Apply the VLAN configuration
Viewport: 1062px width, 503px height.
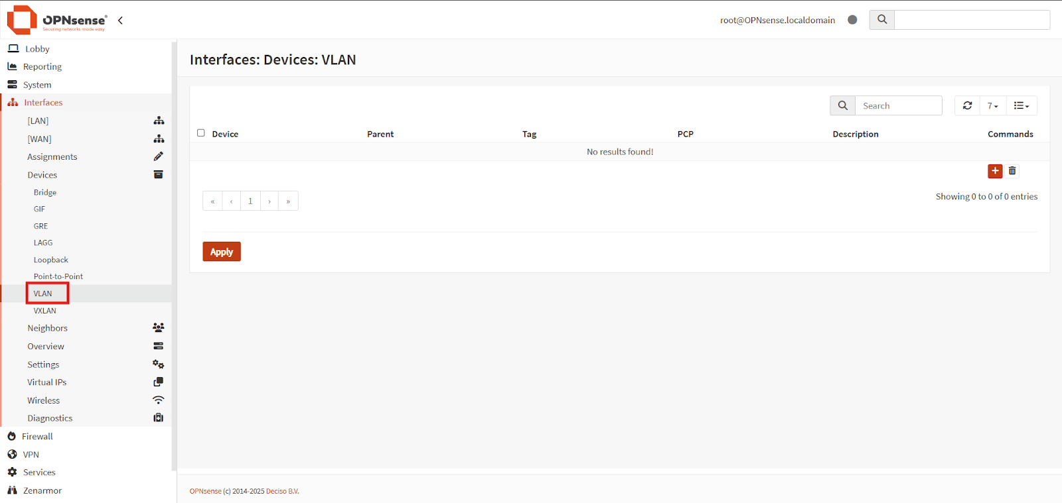pos(222,252)
